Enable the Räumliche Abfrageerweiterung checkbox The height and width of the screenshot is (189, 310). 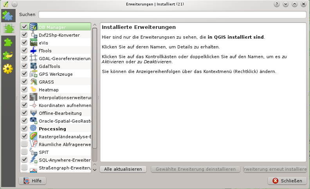[x=24, y=144]
